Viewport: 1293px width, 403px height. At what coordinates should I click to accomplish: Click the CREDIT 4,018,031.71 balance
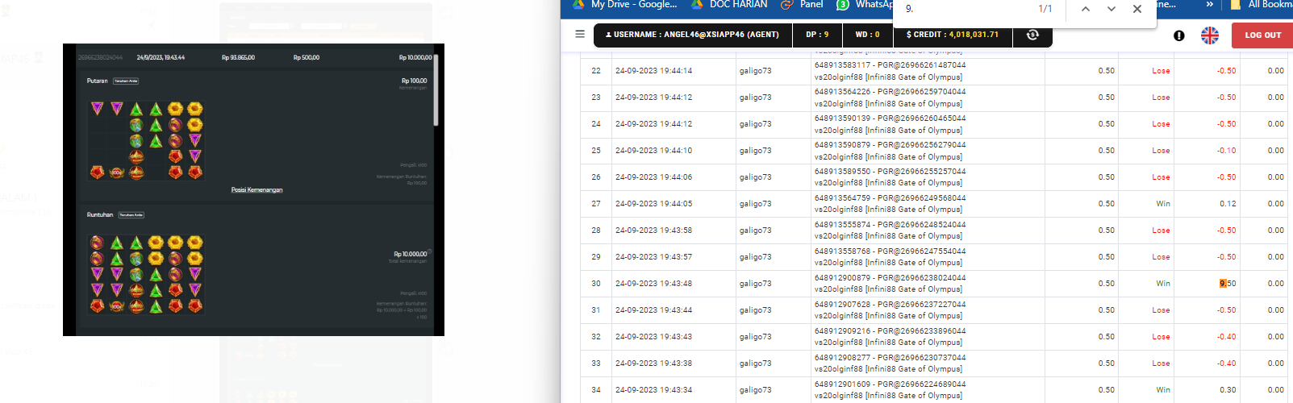pyautogui.click(x=953, y=35)
